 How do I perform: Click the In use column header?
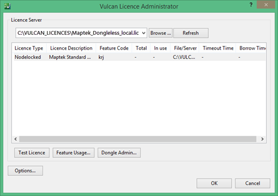point(160,48)
